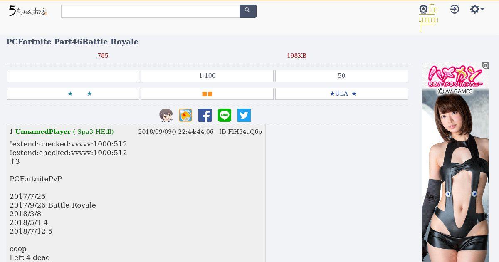Screen dimensions: 499x262
Task: Click the 2018/09/09 22:44:44.06 post timestamp
Action: (x=176, y=132)
